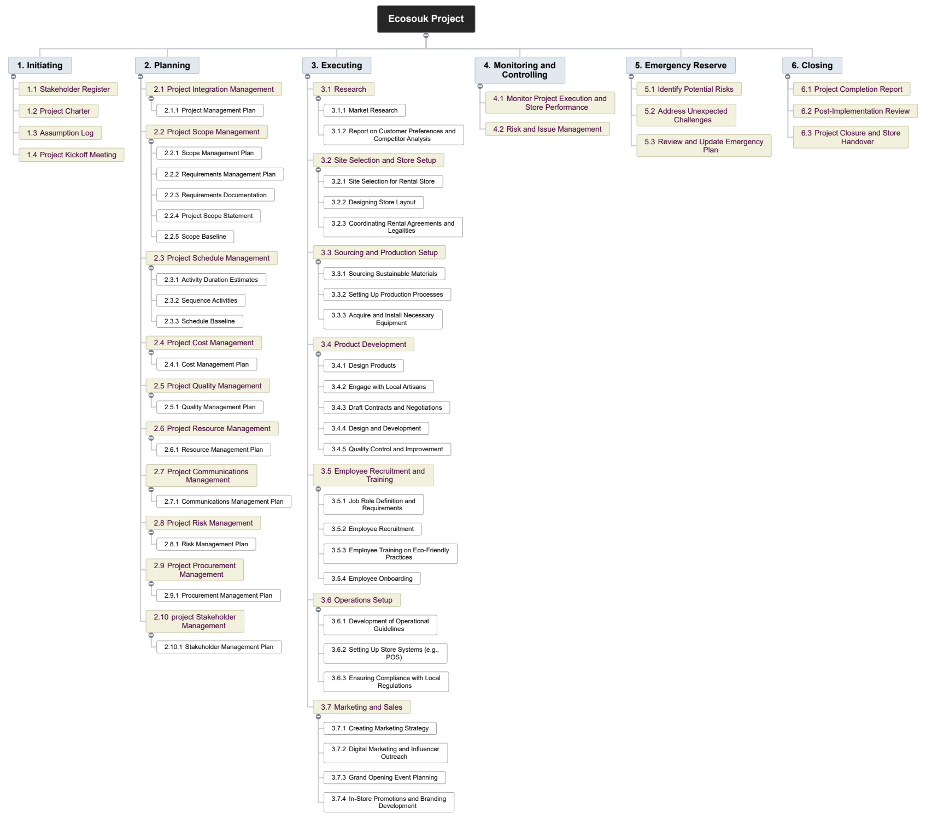Click the 3.1.1 Market Research node
The height and width of the screenshot is (814, 926).
point(364,110)
